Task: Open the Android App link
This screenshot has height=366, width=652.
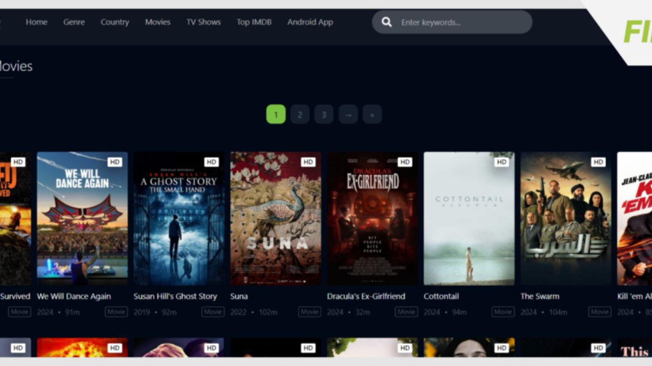Action: tap(310, 22)
